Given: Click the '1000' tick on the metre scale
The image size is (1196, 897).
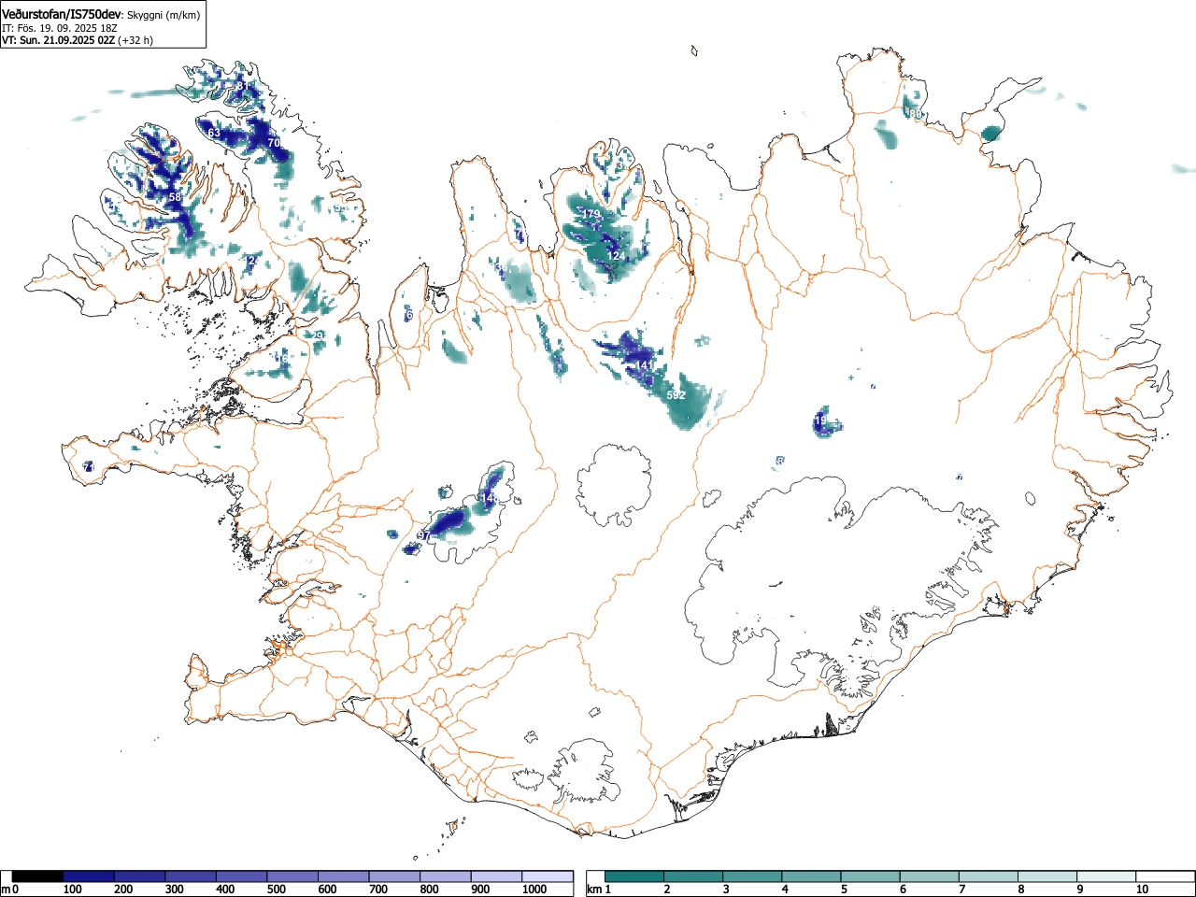Looking at the screenshot, I should [534, 890].
